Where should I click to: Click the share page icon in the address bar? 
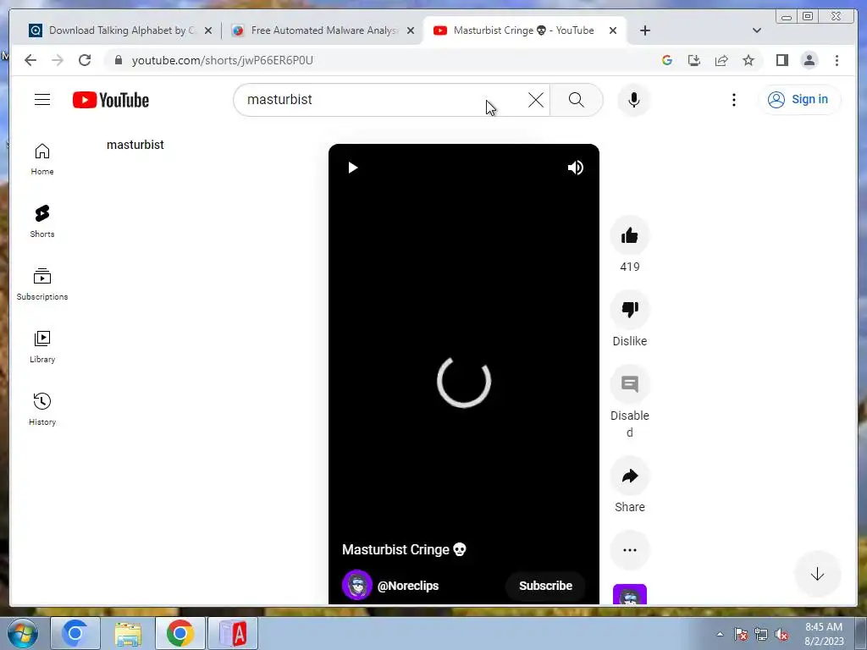pos(721,60)
